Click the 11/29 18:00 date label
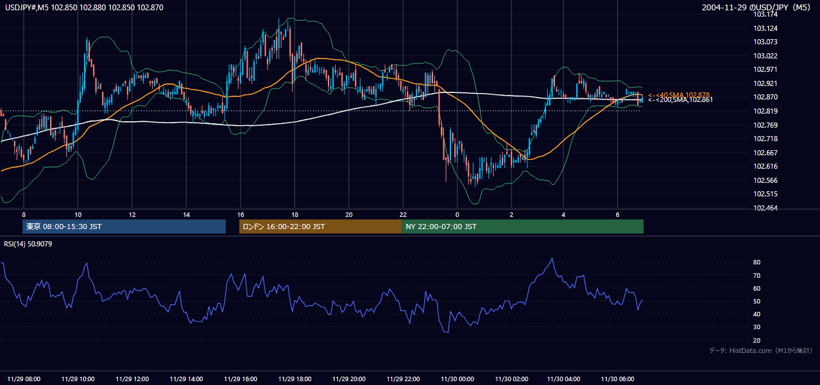820x385 pixels. 295,379
